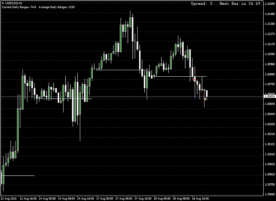Click the 18 Aug 08:00 time label
The image size is (276, 201).
pyautogui.click(x=181, y=198)
